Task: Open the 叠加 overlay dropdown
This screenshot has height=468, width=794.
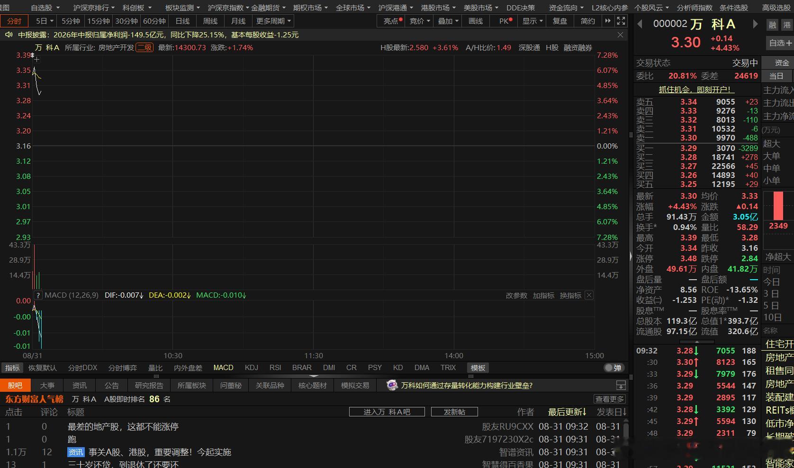Action: pyautogui.click(x=448, y=21)
